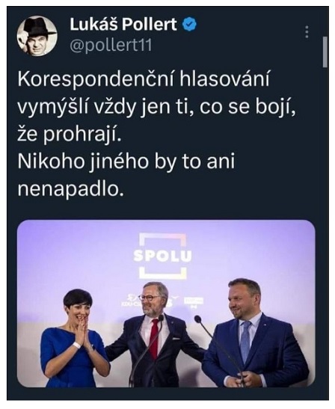
Task: Open the @pollert11 handle link
Action: click(x=111, y=46)
